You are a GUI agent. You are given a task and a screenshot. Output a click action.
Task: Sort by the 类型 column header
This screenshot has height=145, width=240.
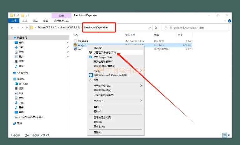click(x=156, y=35)
